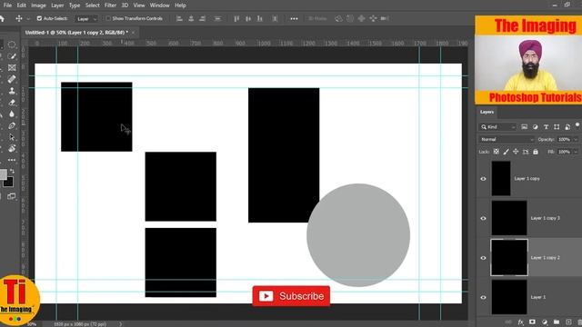
Task: Hide the Layer 1 copy layer
Action: (x=483, y=179)
